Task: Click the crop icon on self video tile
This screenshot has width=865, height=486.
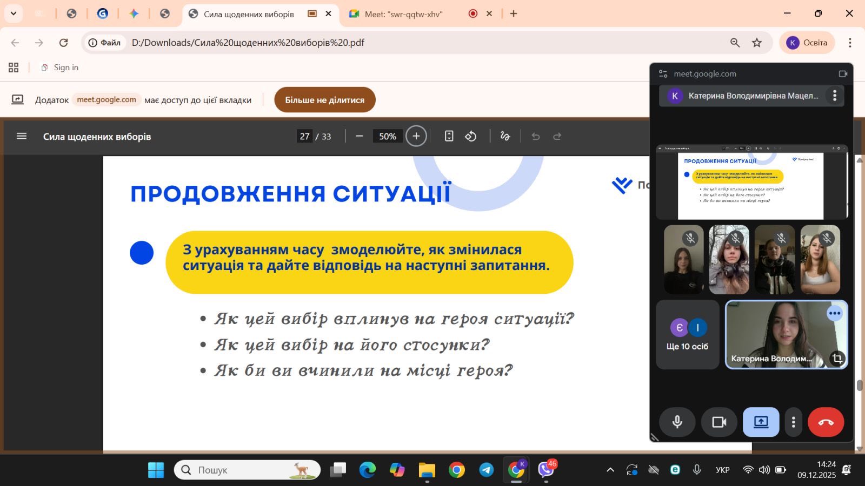Action: pyautogui.click(x=837, y=358)
